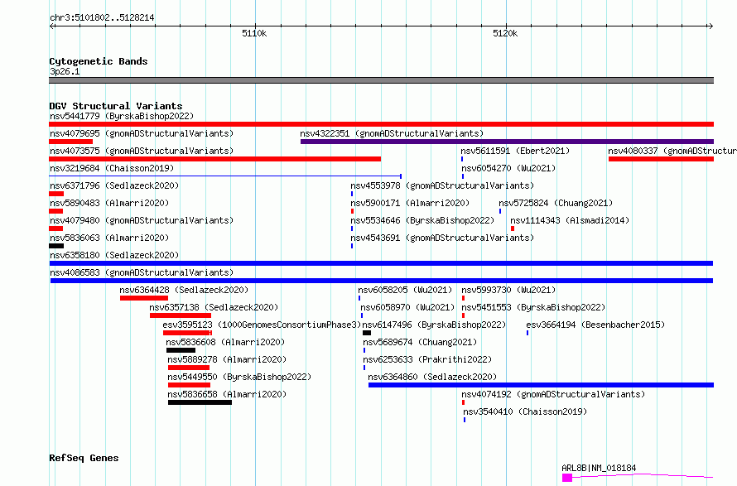Select the red nsv4073575 variant bar
737x486 pixels.
point(214,159)
